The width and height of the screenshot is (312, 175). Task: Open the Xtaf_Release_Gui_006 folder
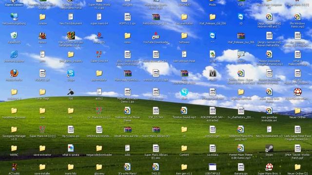pos(213,17)
